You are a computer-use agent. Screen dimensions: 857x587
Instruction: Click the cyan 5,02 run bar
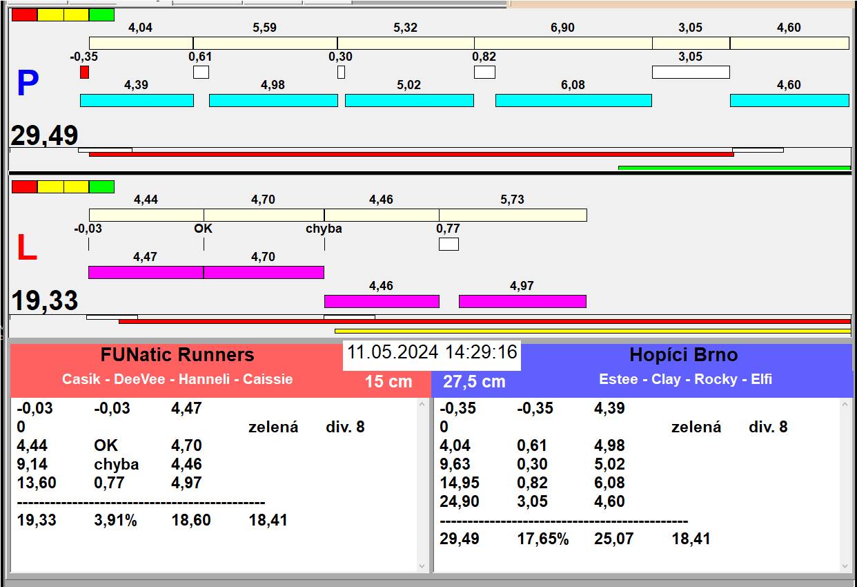(x=409, y=100)
